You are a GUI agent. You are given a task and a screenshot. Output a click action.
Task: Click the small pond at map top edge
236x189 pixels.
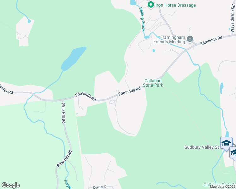click(133, 3)
